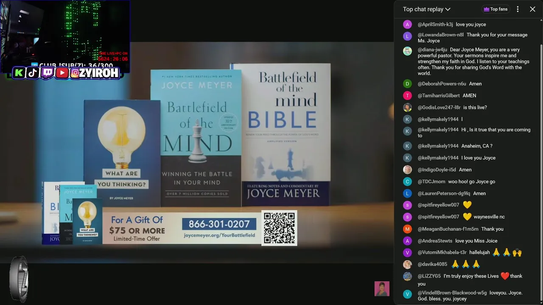Click @GodisLove247-l8r's avatar photo

tap(407, 108)
